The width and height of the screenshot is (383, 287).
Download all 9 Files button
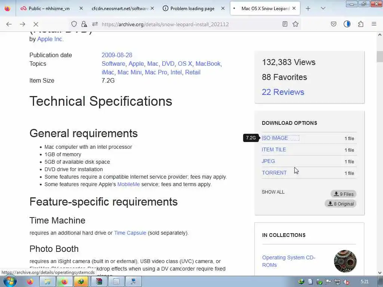click(x=343, y=194)
